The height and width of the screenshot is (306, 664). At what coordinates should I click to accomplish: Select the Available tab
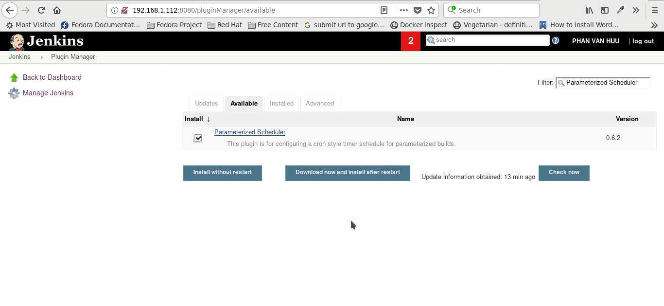(x=244, y=103)
